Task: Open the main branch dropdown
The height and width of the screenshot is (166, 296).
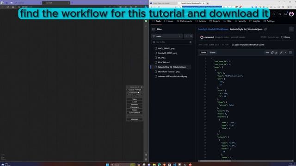Action: tap(167, 36)
